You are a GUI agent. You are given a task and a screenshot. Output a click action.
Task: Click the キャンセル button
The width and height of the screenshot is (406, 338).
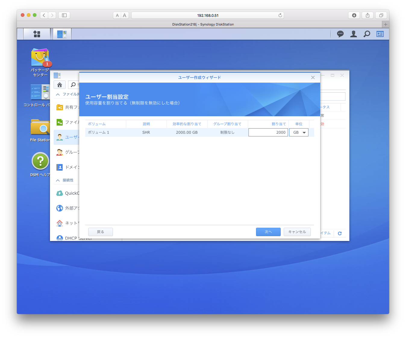pos(297,232)
